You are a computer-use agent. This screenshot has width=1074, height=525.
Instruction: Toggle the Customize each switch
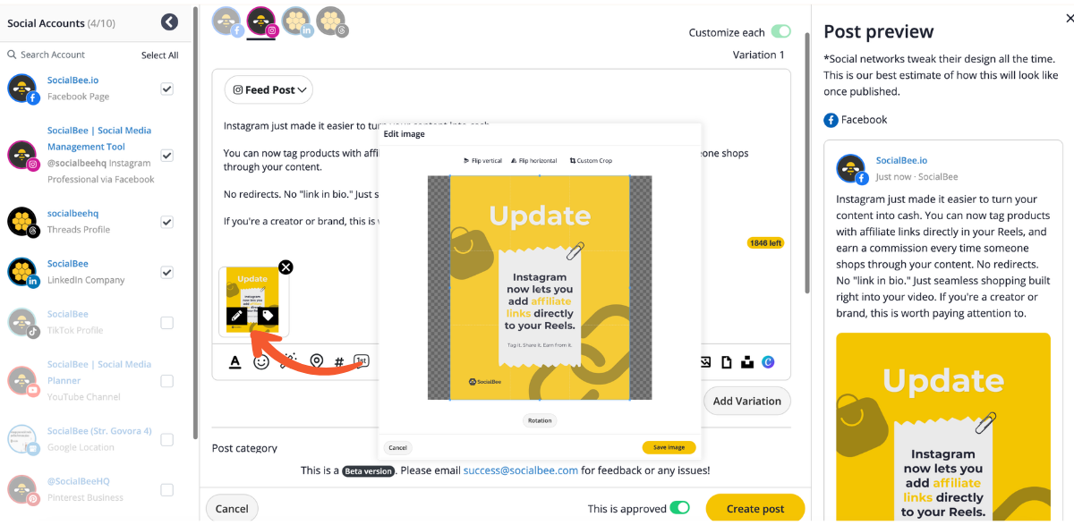pyautogui.click(x=780, y=32)
